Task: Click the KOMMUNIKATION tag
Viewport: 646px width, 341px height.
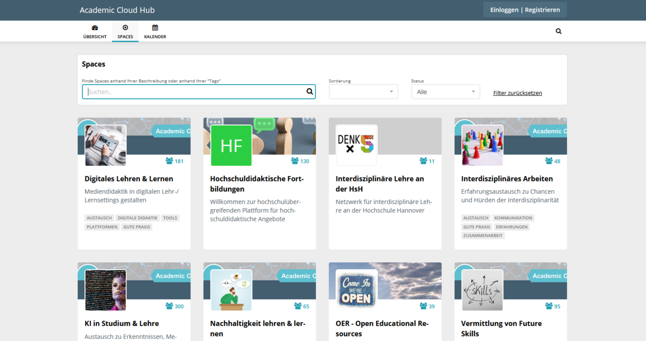Action: pyautogui.click(x=513, y=218)
